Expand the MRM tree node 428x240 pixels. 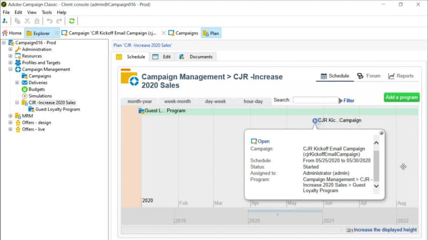tap(10, 116)
